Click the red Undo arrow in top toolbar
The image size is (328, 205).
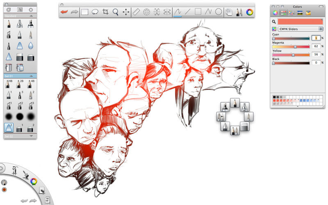64,12
